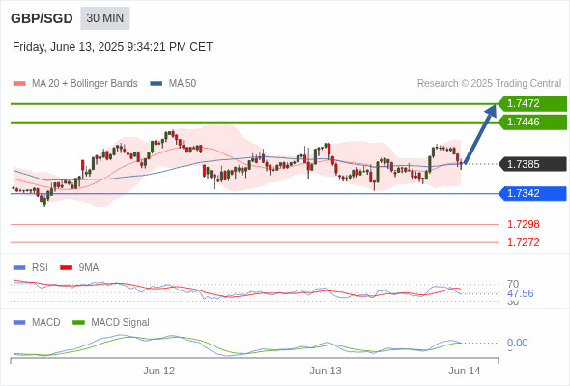Select the black 1.7385 current price tag
570x386 pixels.
pyautogui.click(x=532, y=164)
